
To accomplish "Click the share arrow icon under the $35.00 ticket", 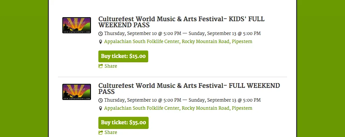I will 100,132.
